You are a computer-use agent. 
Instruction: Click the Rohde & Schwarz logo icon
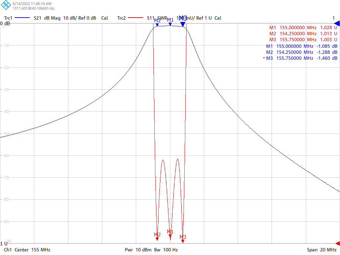(6, 5)
